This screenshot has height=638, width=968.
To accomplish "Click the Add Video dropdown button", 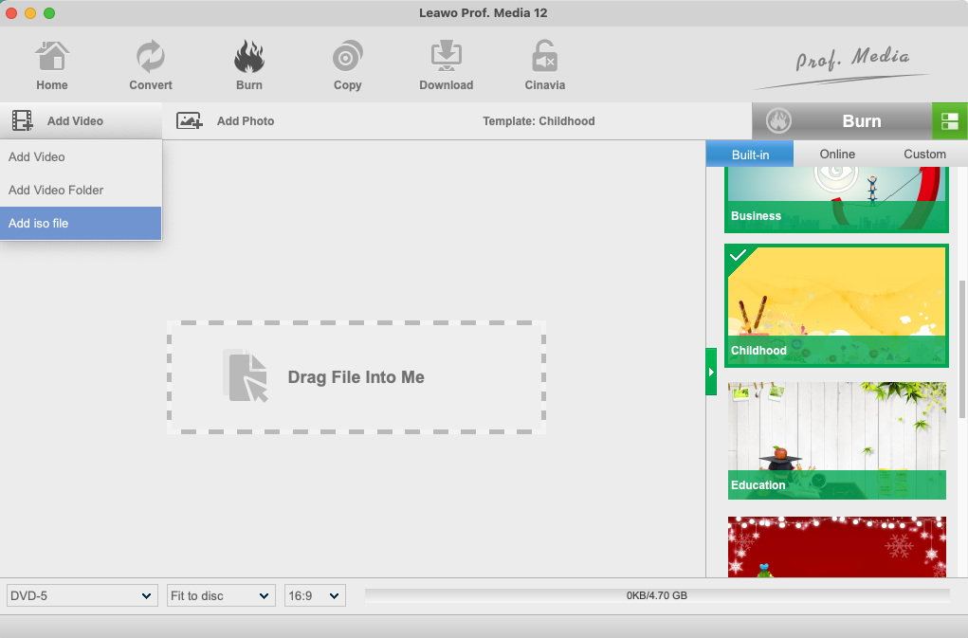I will 81,121.
